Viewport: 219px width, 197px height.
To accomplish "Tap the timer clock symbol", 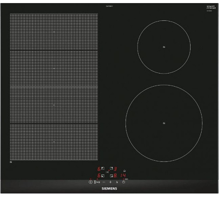I will [124, 182].
